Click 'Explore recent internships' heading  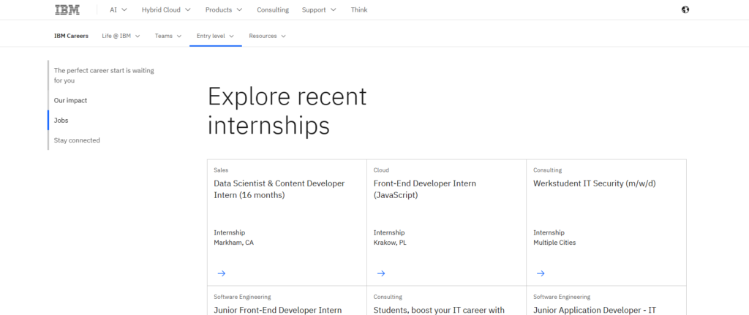(287, 111)
